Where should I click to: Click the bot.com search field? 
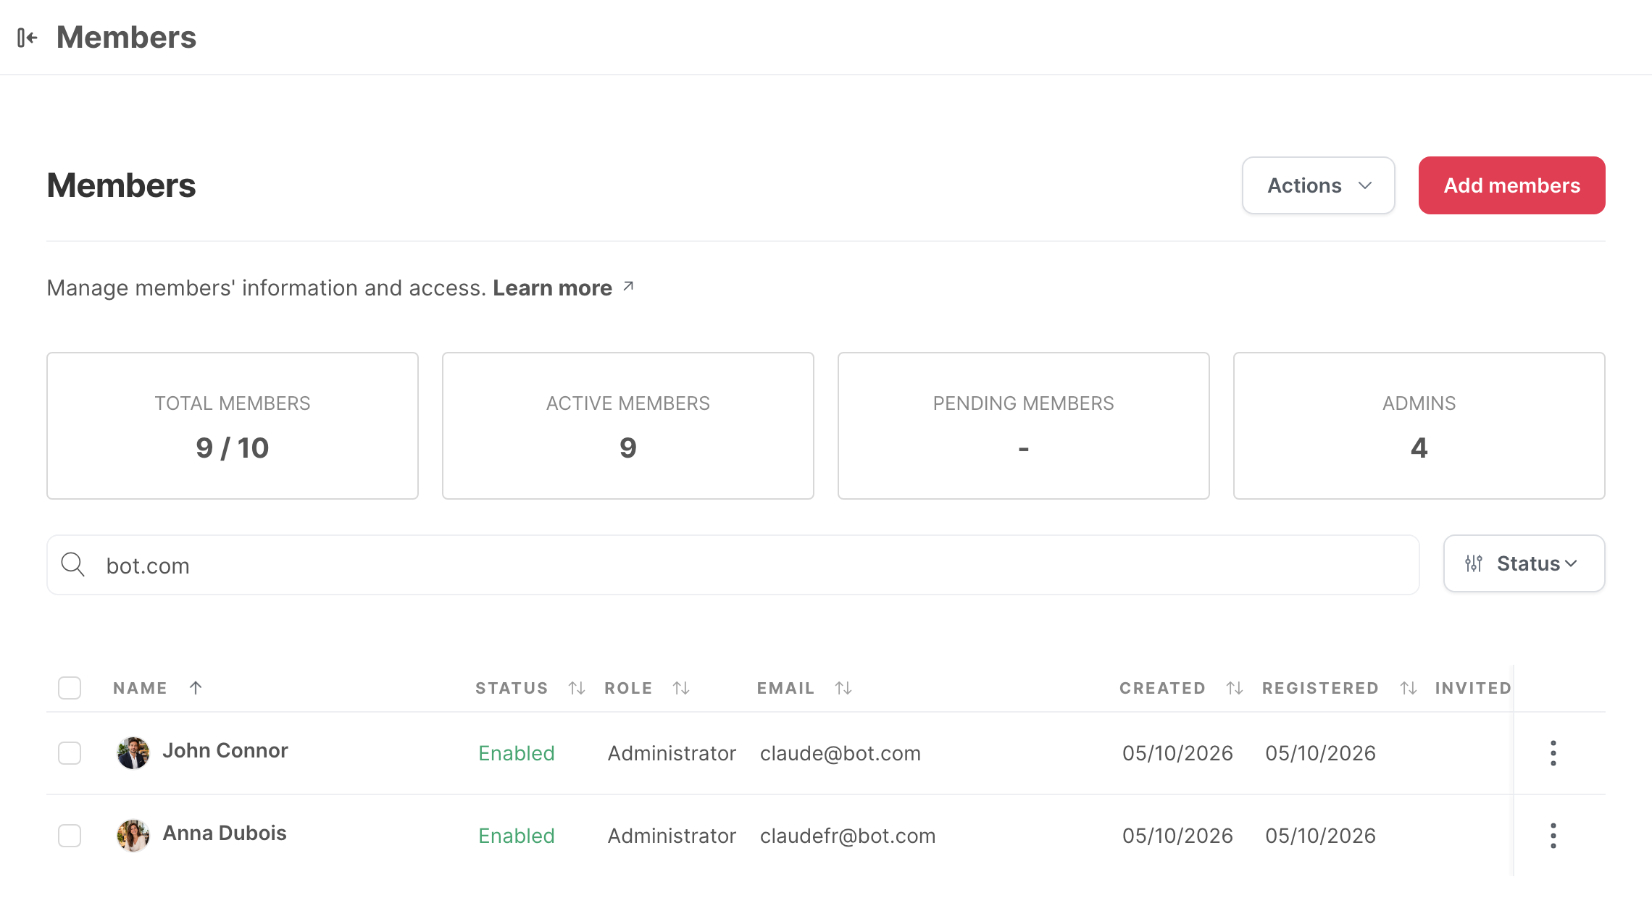tap(733, 565)
